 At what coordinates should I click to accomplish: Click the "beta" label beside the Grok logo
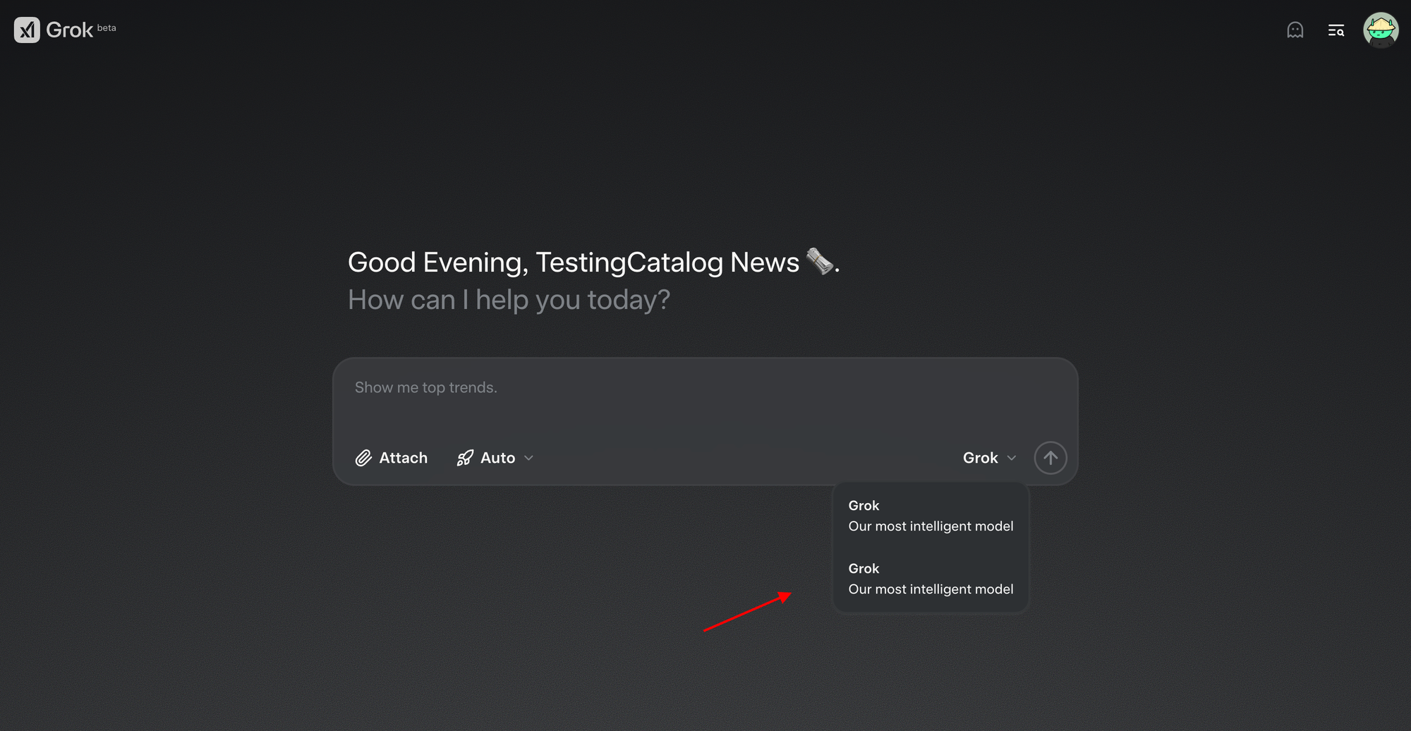(x=107, y=28)
